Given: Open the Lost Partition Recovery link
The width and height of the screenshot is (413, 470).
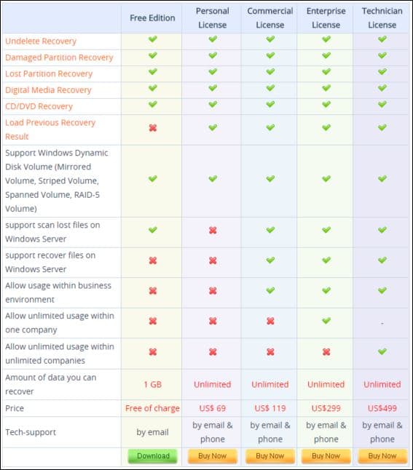Looking at the screenshot, I should pyautogui.click(x=49, y=73).
